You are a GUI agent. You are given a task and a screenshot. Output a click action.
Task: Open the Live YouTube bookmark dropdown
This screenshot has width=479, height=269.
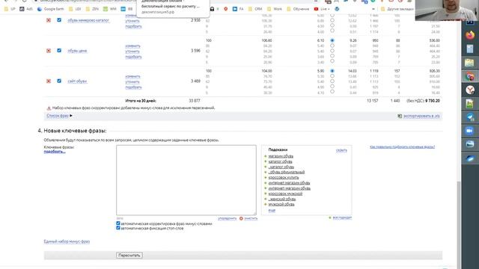[x=322, y=9]
